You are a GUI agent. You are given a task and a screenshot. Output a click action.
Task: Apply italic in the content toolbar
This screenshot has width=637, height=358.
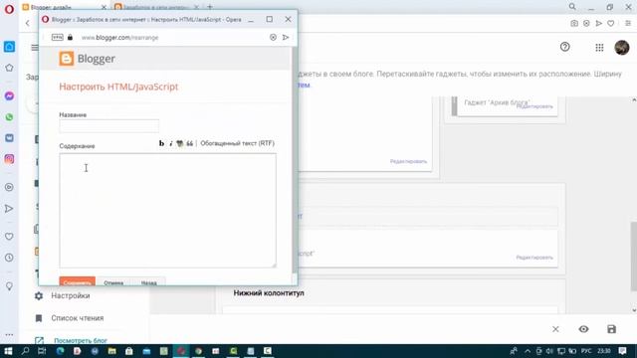click(170, 143)
